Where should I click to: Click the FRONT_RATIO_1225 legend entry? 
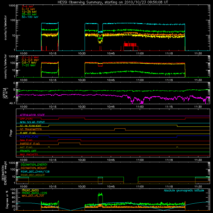pos(35,193)
